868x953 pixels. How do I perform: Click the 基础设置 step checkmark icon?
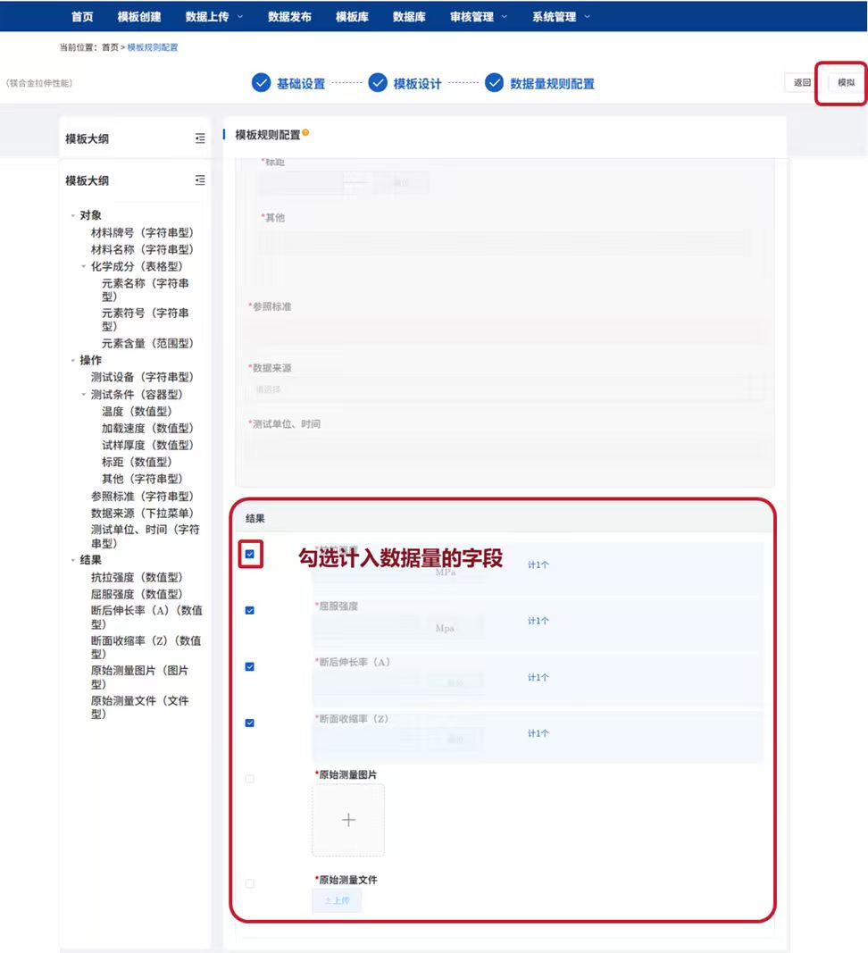tap(261, 83)
